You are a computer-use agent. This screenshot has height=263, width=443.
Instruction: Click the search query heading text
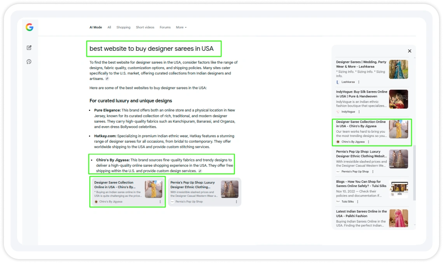(x=152, y=48)
